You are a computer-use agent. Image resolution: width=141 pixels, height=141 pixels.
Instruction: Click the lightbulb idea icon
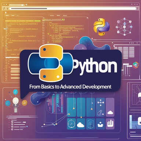[x=16, y=105]
